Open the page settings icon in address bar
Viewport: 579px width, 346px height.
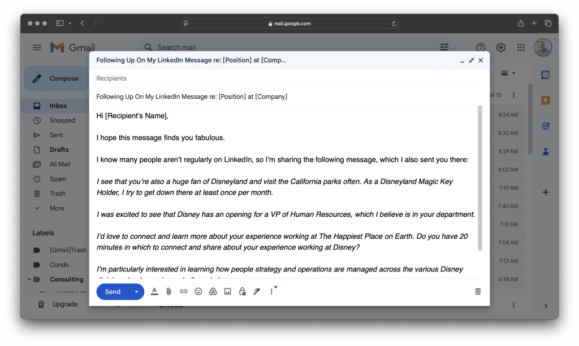click(185, 23)
